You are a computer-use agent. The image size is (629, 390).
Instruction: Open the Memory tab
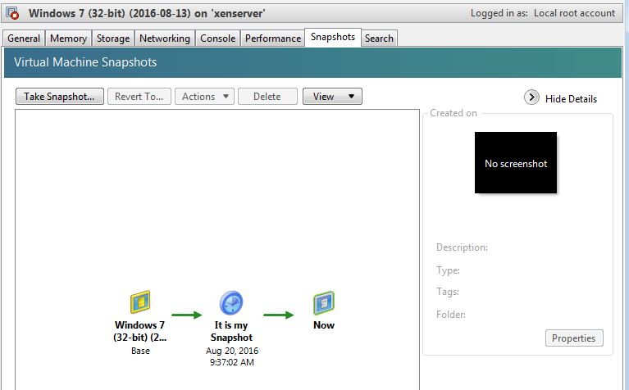[x=68, y=39]
